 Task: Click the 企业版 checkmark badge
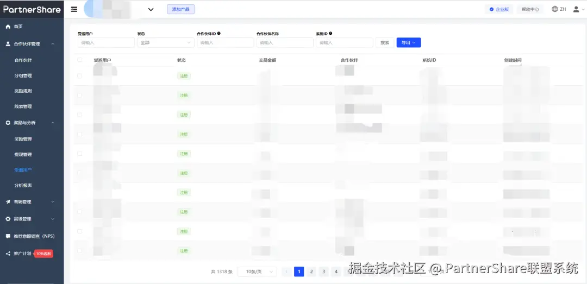499,9
